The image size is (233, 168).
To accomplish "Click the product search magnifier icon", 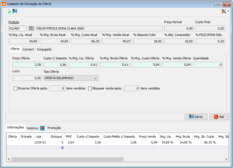I will pyautogui.click(x=31, y=28).
